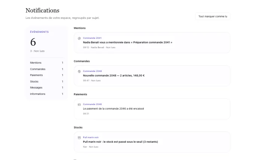This screenshot has width=256, height=160.
Task: Click the Stocks section heading
Action: pyautogui.click(x=78, y=128)
